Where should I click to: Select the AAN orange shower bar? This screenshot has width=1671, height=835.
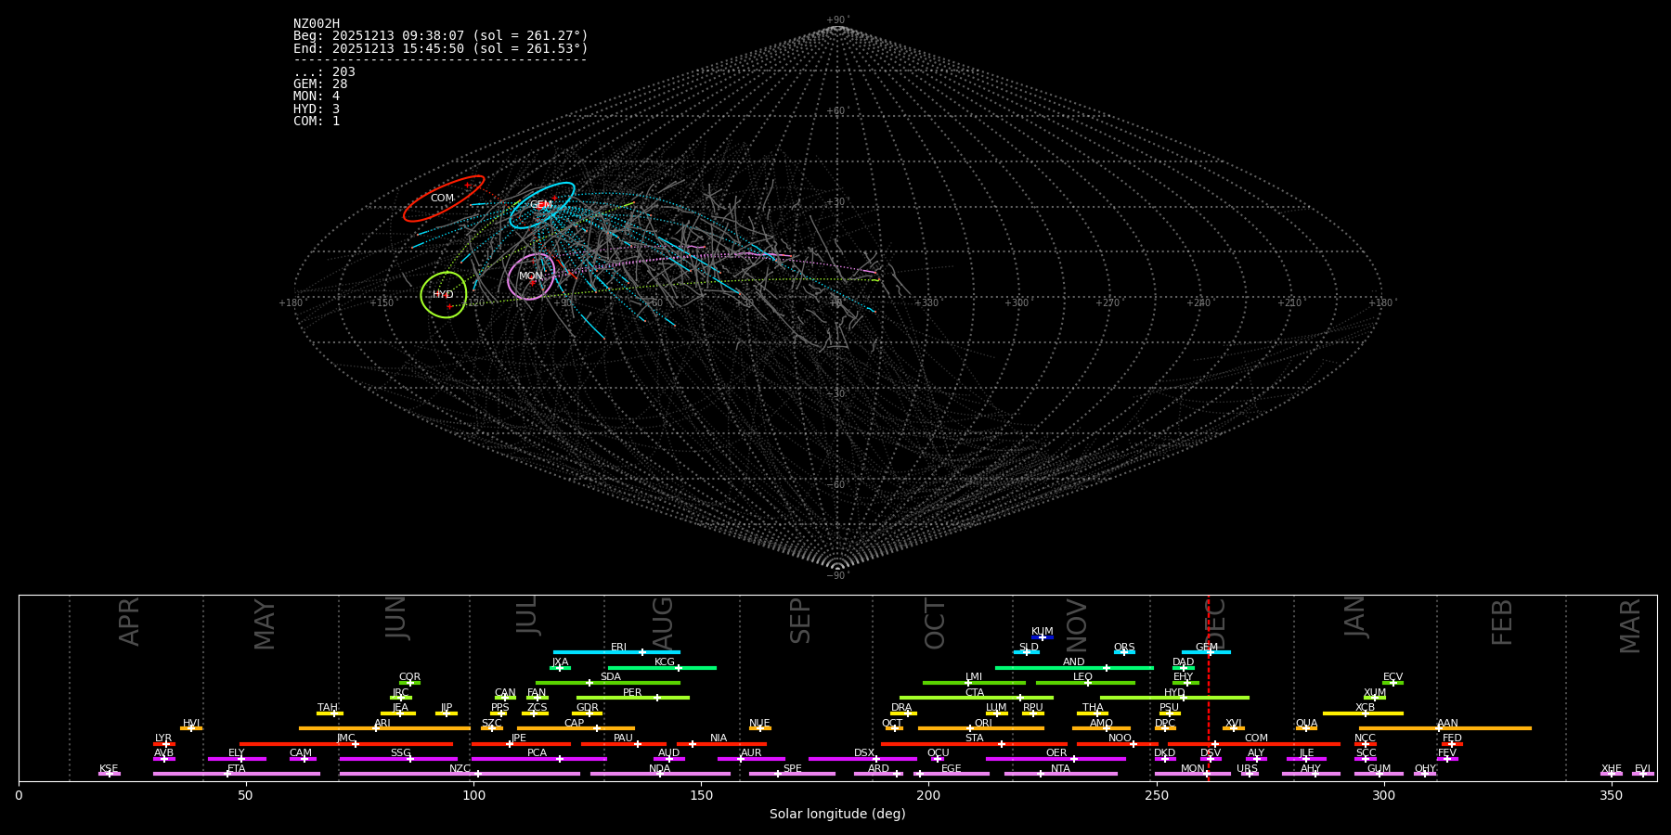coord(1445,728)
